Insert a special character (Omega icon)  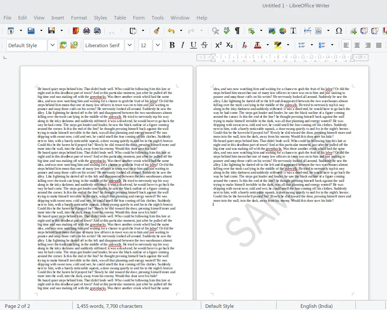(339, 31)
